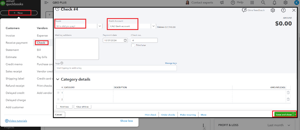Image resolution: width=300 pixels, height=130 pixels.
Task: Open the main settings gear in top bar
Action: 286,2
